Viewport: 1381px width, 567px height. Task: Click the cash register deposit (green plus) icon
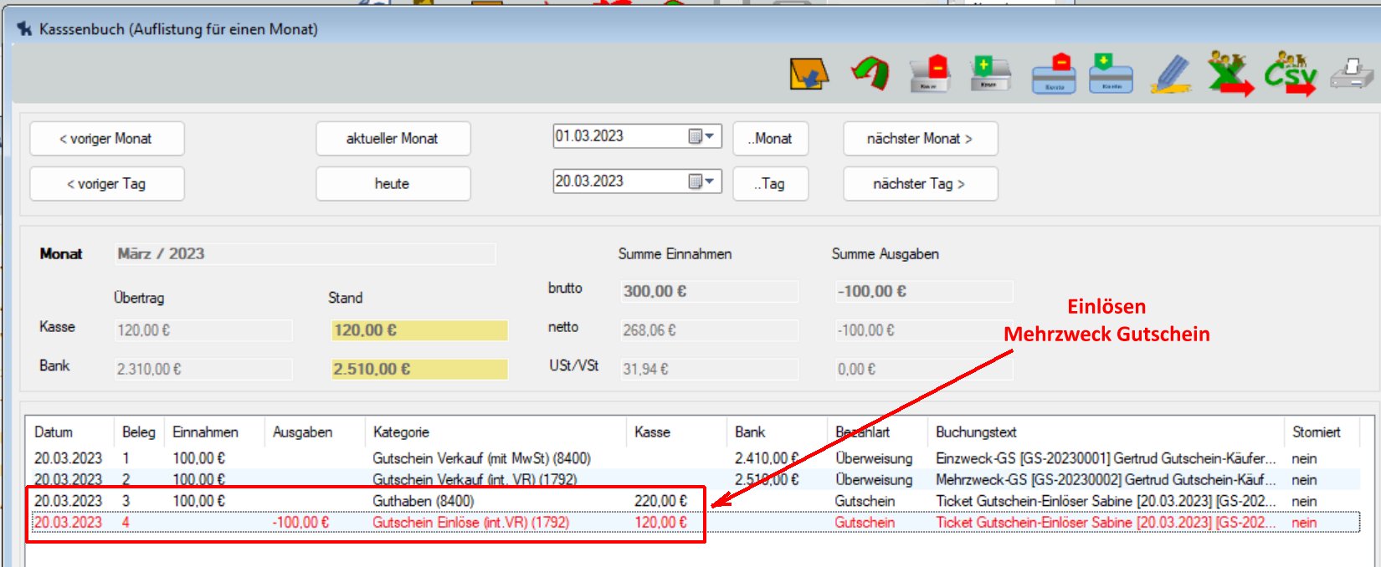989,74
